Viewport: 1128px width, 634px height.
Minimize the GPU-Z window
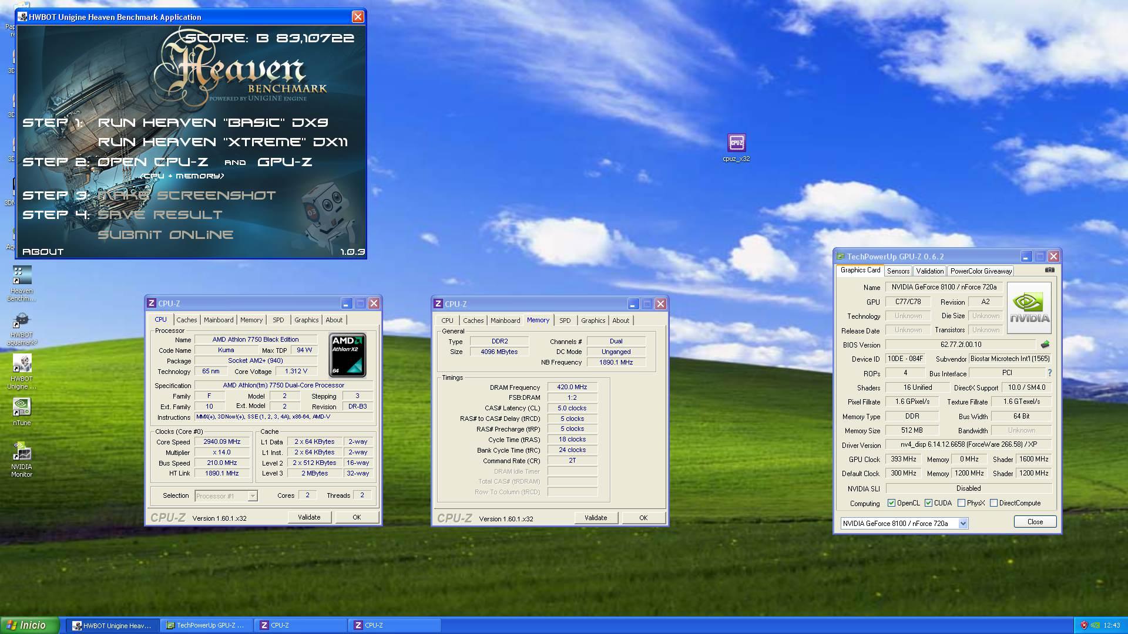click(1026, 257)
